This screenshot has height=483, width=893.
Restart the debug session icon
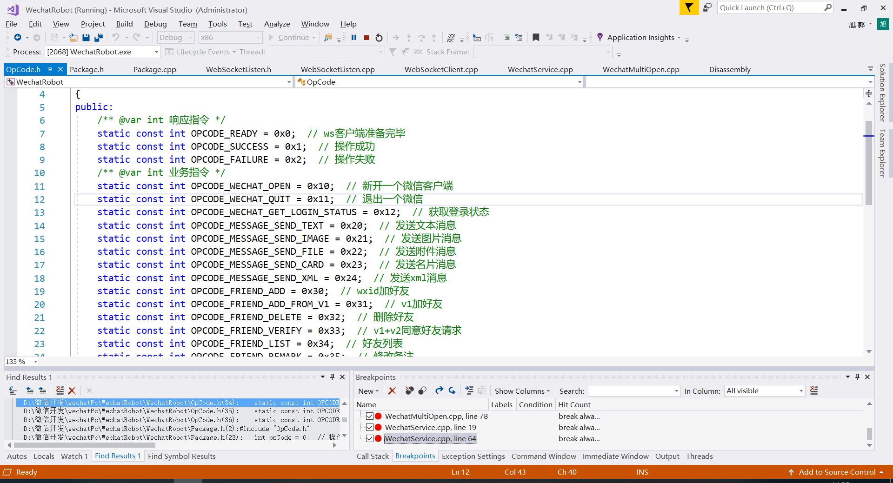(x=379, y=38)
